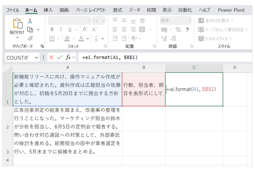Switch to the Power Pivot tab
Viewport: 255px width, 170px height.
pos(231,10)
